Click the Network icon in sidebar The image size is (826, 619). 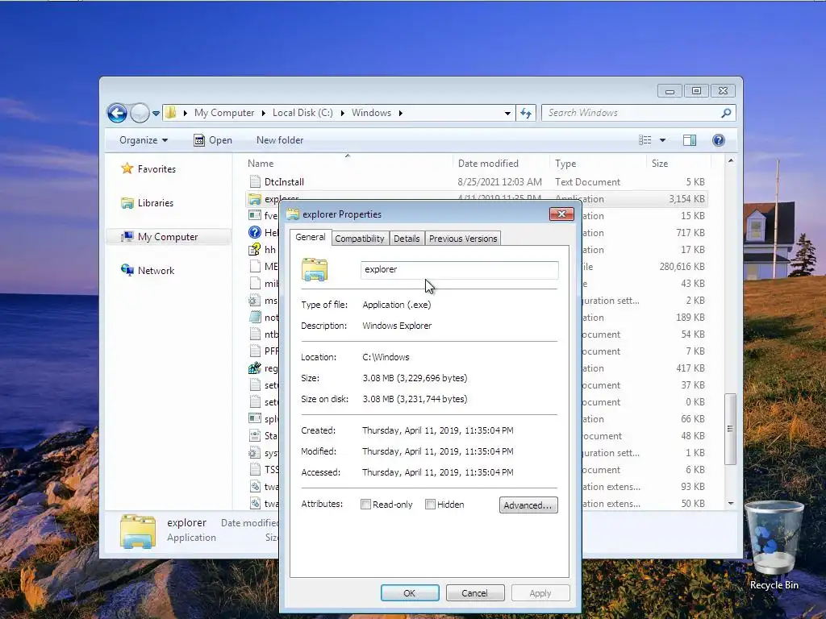pyautogui.click(x=127, y=270)
